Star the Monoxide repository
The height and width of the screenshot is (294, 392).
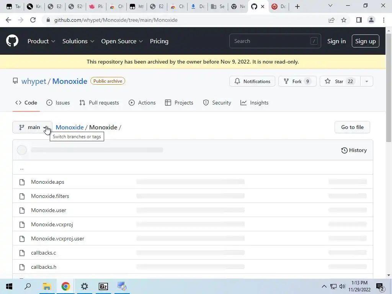pyautogui.click(x=340, y=81)
